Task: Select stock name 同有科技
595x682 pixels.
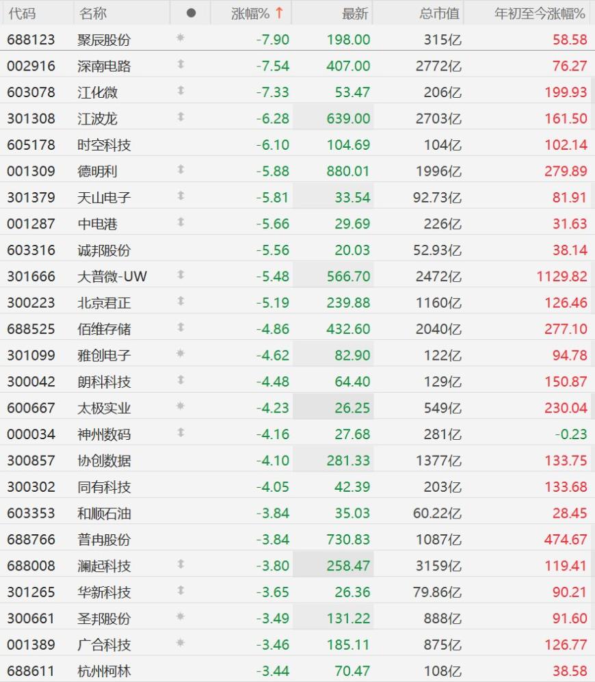Action: tap(104, 487)
